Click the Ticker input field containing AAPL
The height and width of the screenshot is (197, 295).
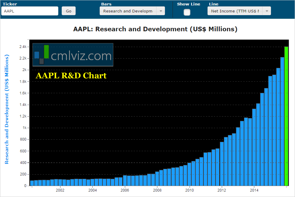pos(30,11)
